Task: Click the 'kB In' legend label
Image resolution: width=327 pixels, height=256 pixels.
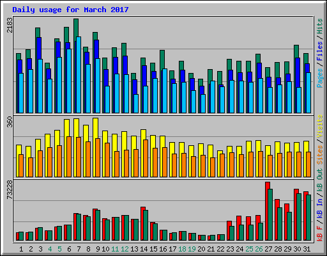Action: tap(320, 209)
